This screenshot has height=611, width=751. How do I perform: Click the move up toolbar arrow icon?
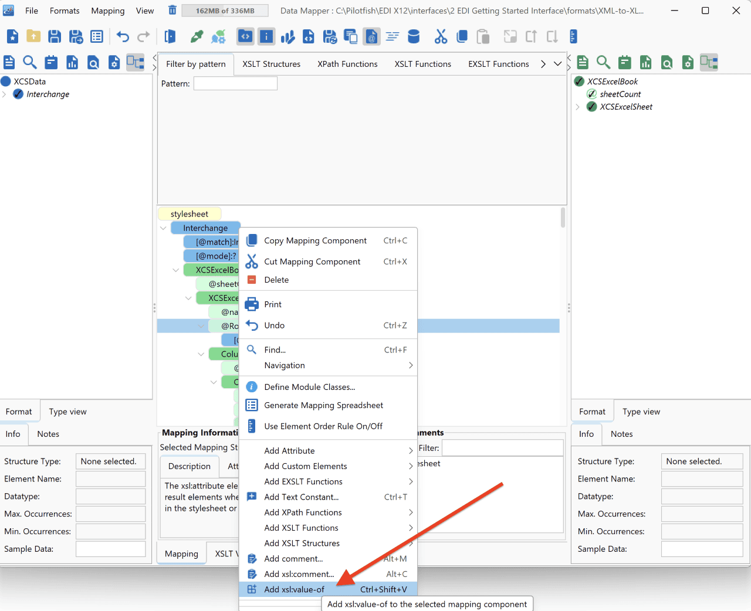531,37
